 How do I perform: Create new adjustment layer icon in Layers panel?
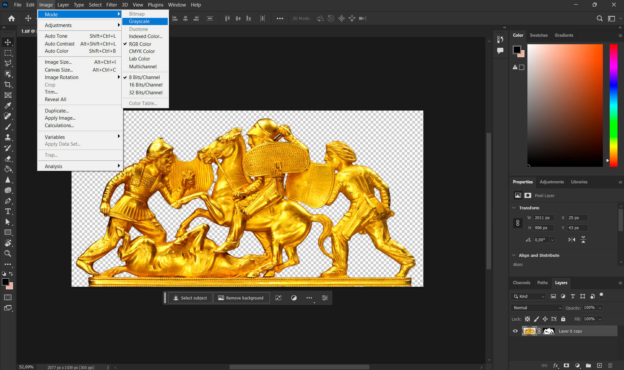tap(578, 365)
